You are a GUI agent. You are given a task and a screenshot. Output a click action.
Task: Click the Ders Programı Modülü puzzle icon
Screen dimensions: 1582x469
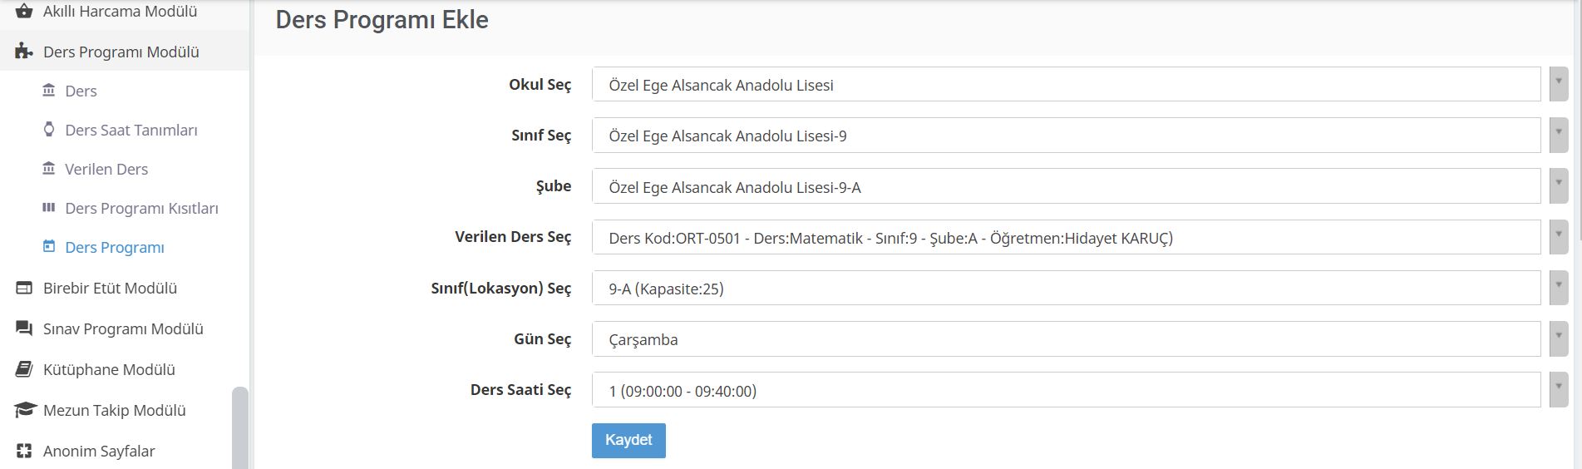[24, 52]
